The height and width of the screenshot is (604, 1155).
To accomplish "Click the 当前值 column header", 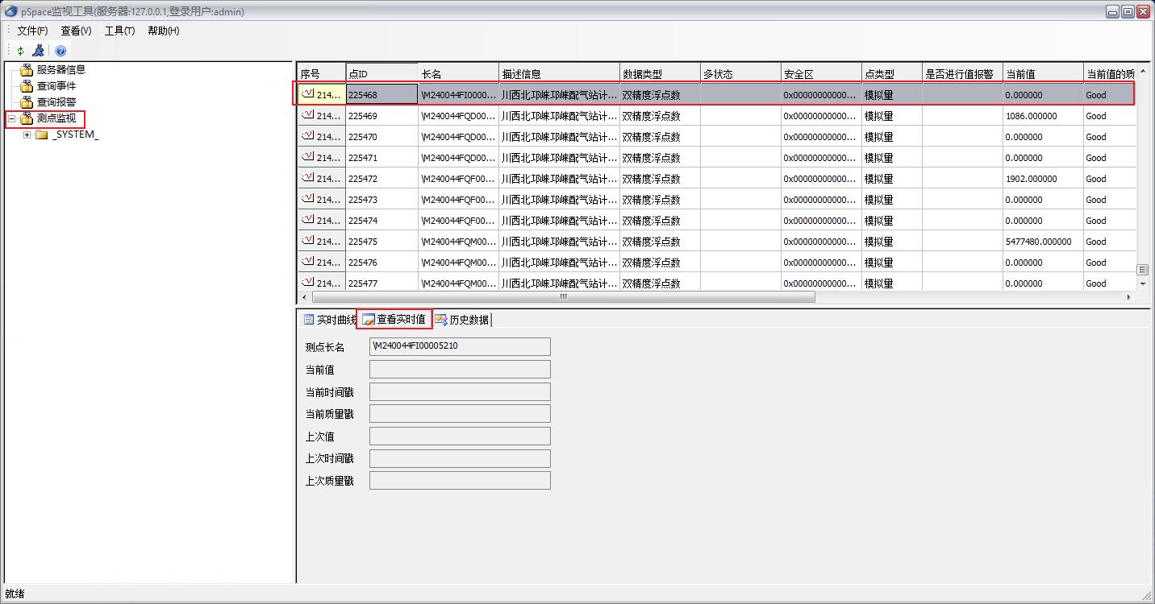I will pos(1043,74).
